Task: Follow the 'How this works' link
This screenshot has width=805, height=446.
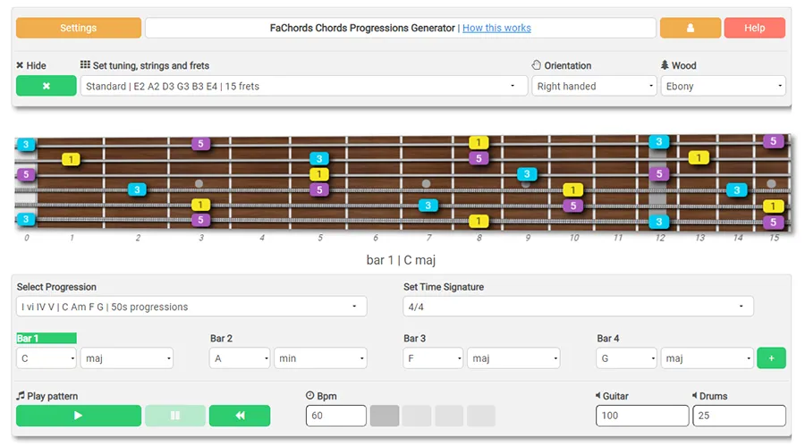Action: 496,28
